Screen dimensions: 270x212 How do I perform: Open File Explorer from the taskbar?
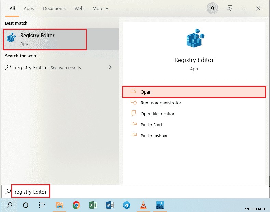click(60, 205)
